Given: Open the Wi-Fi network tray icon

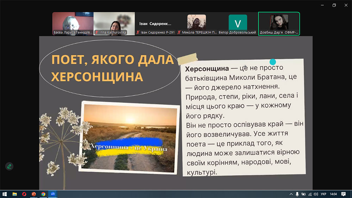Looking at the screenshot, I should tap(310, 194).
